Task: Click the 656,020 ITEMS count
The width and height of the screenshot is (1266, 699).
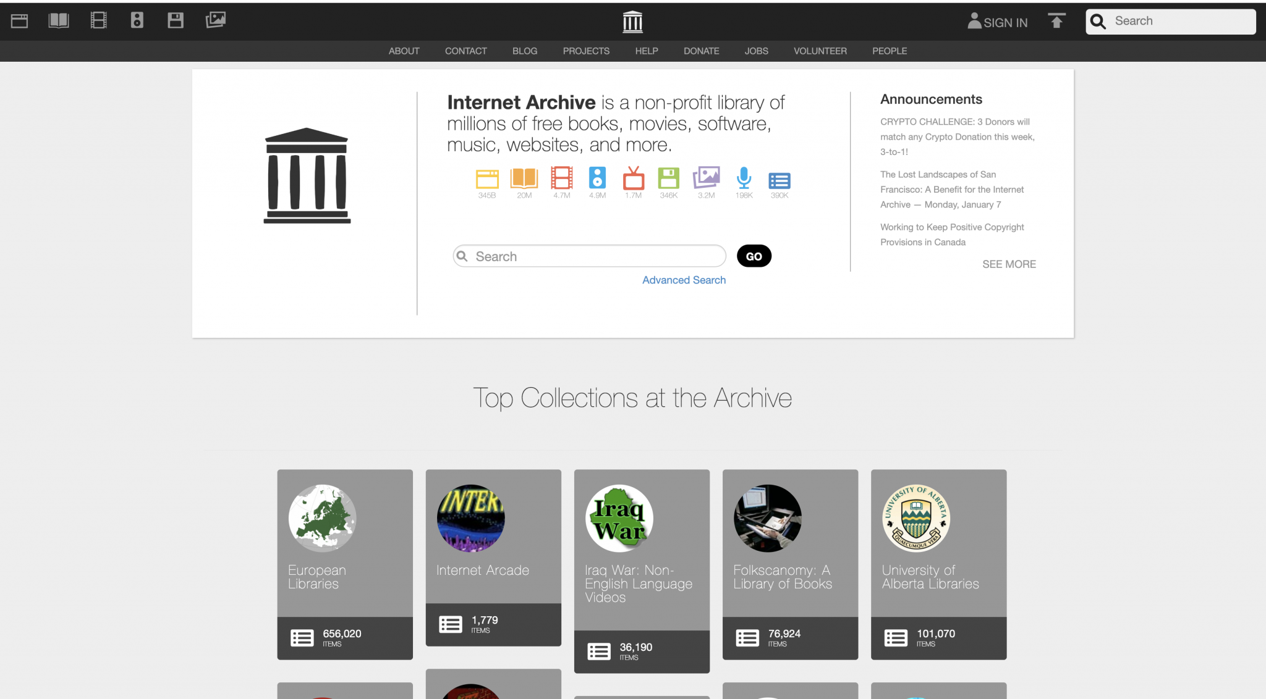Action: [342, 638]
